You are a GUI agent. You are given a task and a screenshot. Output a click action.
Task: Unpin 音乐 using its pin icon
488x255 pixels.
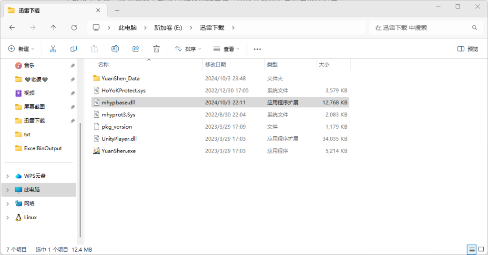click(72, 66)
